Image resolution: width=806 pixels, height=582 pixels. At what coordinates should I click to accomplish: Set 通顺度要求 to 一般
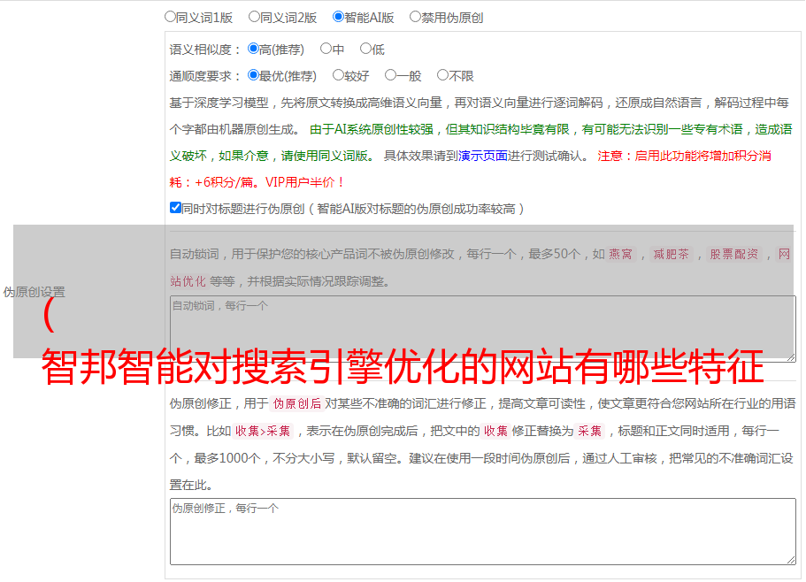click(x=391, y=75)
